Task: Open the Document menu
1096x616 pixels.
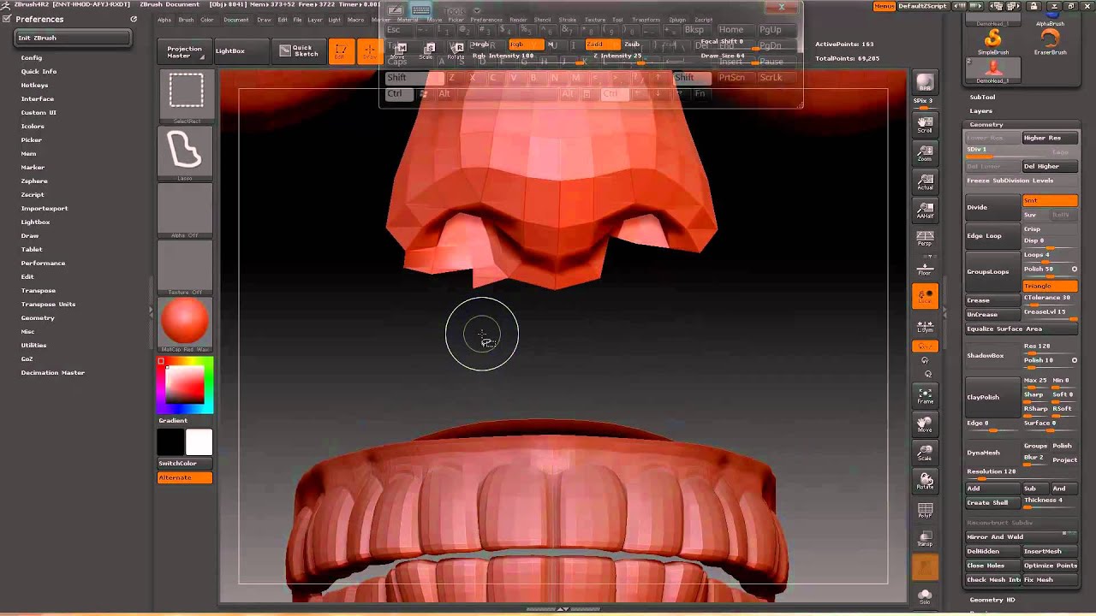Action: (x=236, y=19)
